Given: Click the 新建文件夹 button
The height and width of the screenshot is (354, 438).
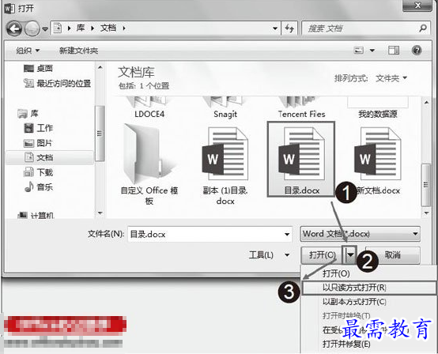Looking at the screenshot, I should [78, 51].
